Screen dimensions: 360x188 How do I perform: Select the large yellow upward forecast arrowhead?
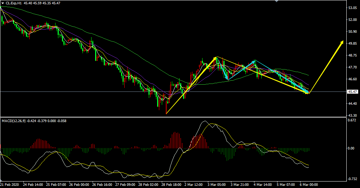pos(341,42)
